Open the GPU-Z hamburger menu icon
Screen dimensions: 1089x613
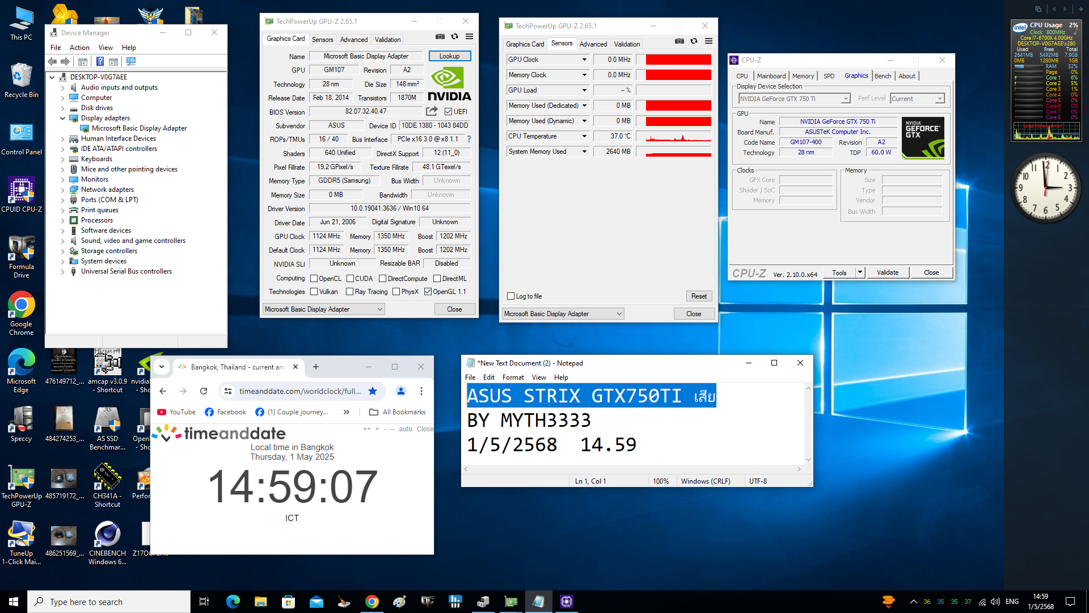point(469,36)
